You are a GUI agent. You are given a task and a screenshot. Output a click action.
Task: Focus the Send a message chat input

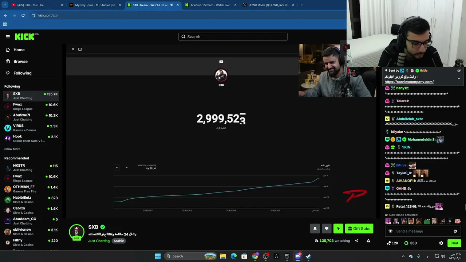tap(423, 231)
